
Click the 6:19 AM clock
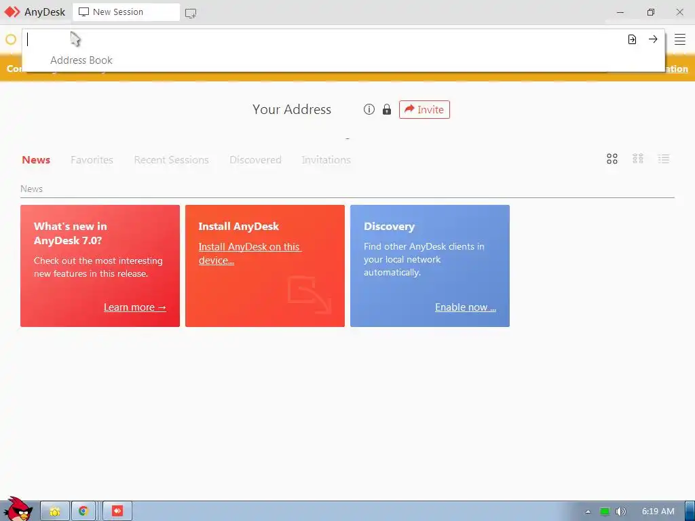[x=658, y=512]
